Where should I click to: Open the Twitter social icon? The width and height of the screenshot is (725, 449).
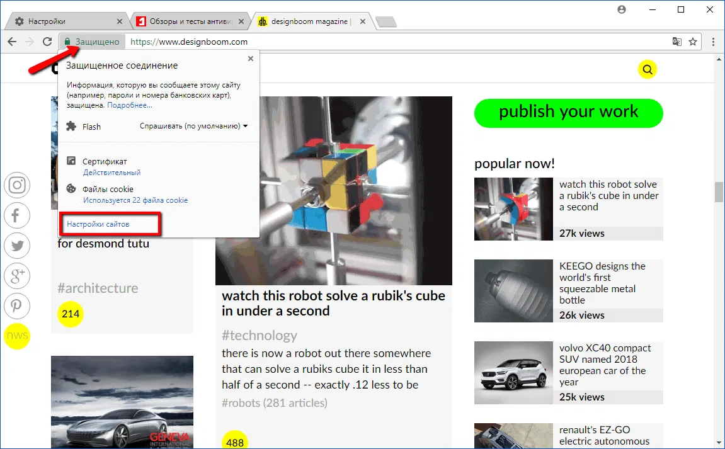(17, 246)
